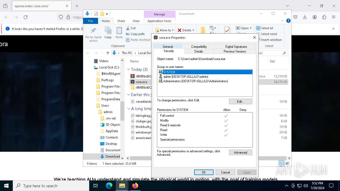Open the Application Tools tab

159,21
